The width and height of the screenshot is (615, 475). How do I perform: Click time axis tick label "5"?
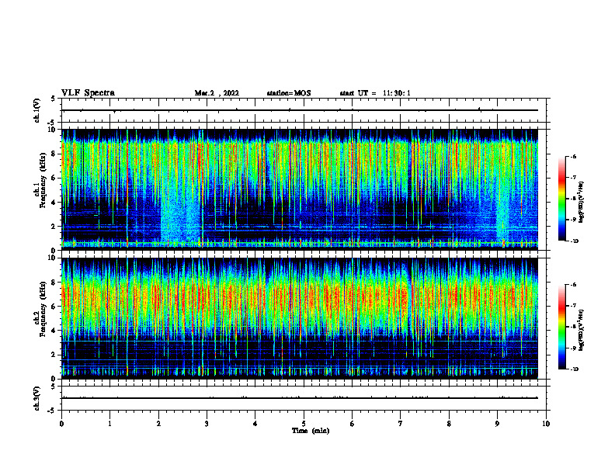pyautogui.click(x=304, y=424)
